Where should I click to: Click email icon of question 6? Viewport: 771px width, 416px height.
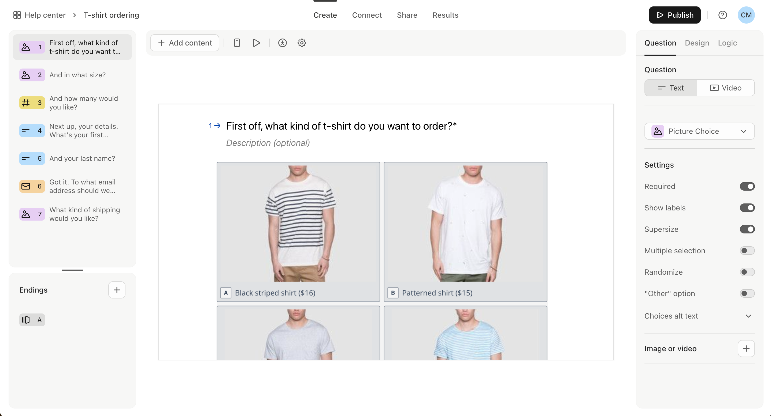click(26, 186)
